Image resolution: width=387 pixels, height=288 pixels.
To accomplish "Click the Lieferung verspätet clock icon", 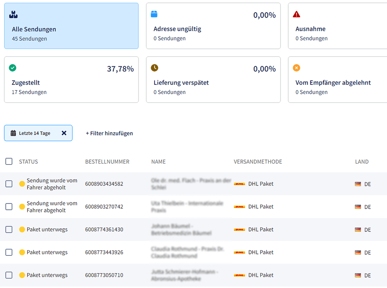I will coord(154,68).
